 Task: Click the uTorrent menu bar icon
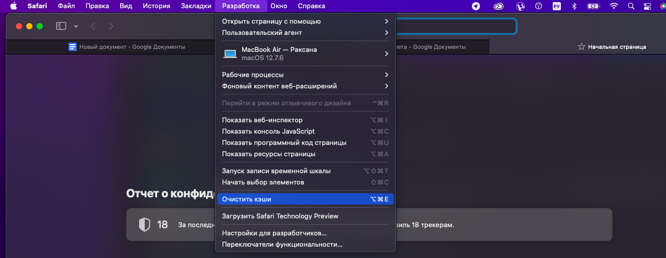click(521, 6)
